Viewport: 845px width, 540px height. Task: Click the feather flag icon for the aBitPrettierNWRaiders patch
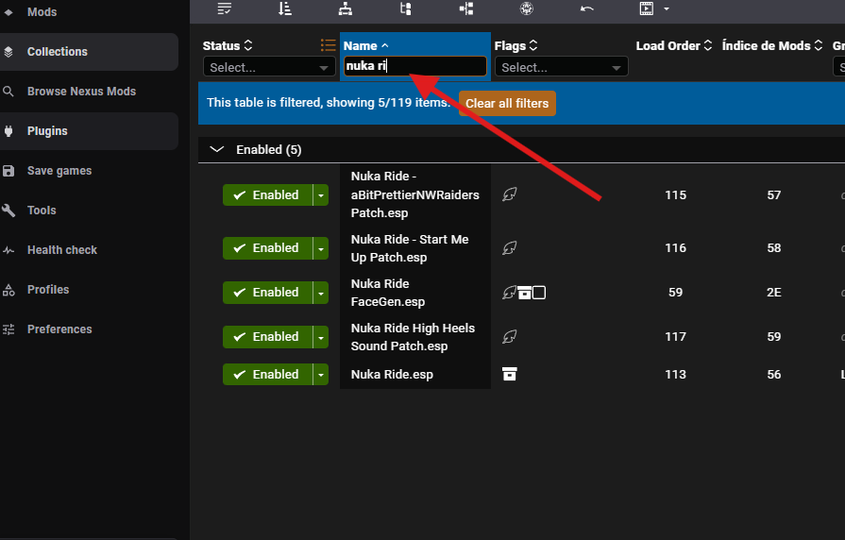click(509, 194)
